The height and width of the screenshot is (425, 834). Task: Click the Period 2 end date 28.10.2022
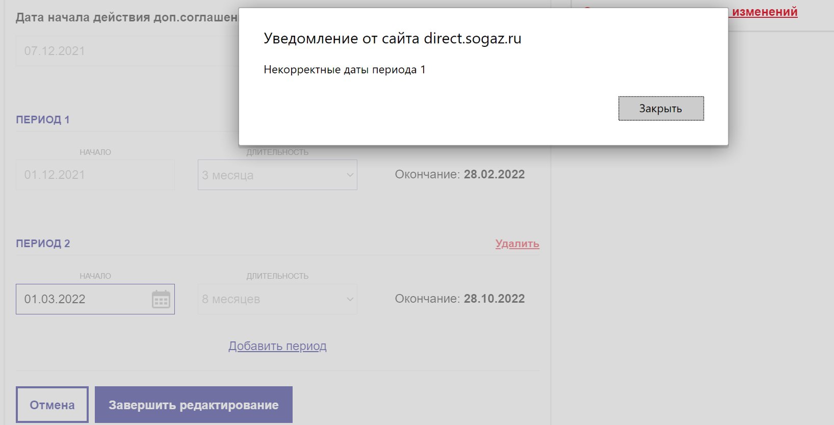click(493, 299)
